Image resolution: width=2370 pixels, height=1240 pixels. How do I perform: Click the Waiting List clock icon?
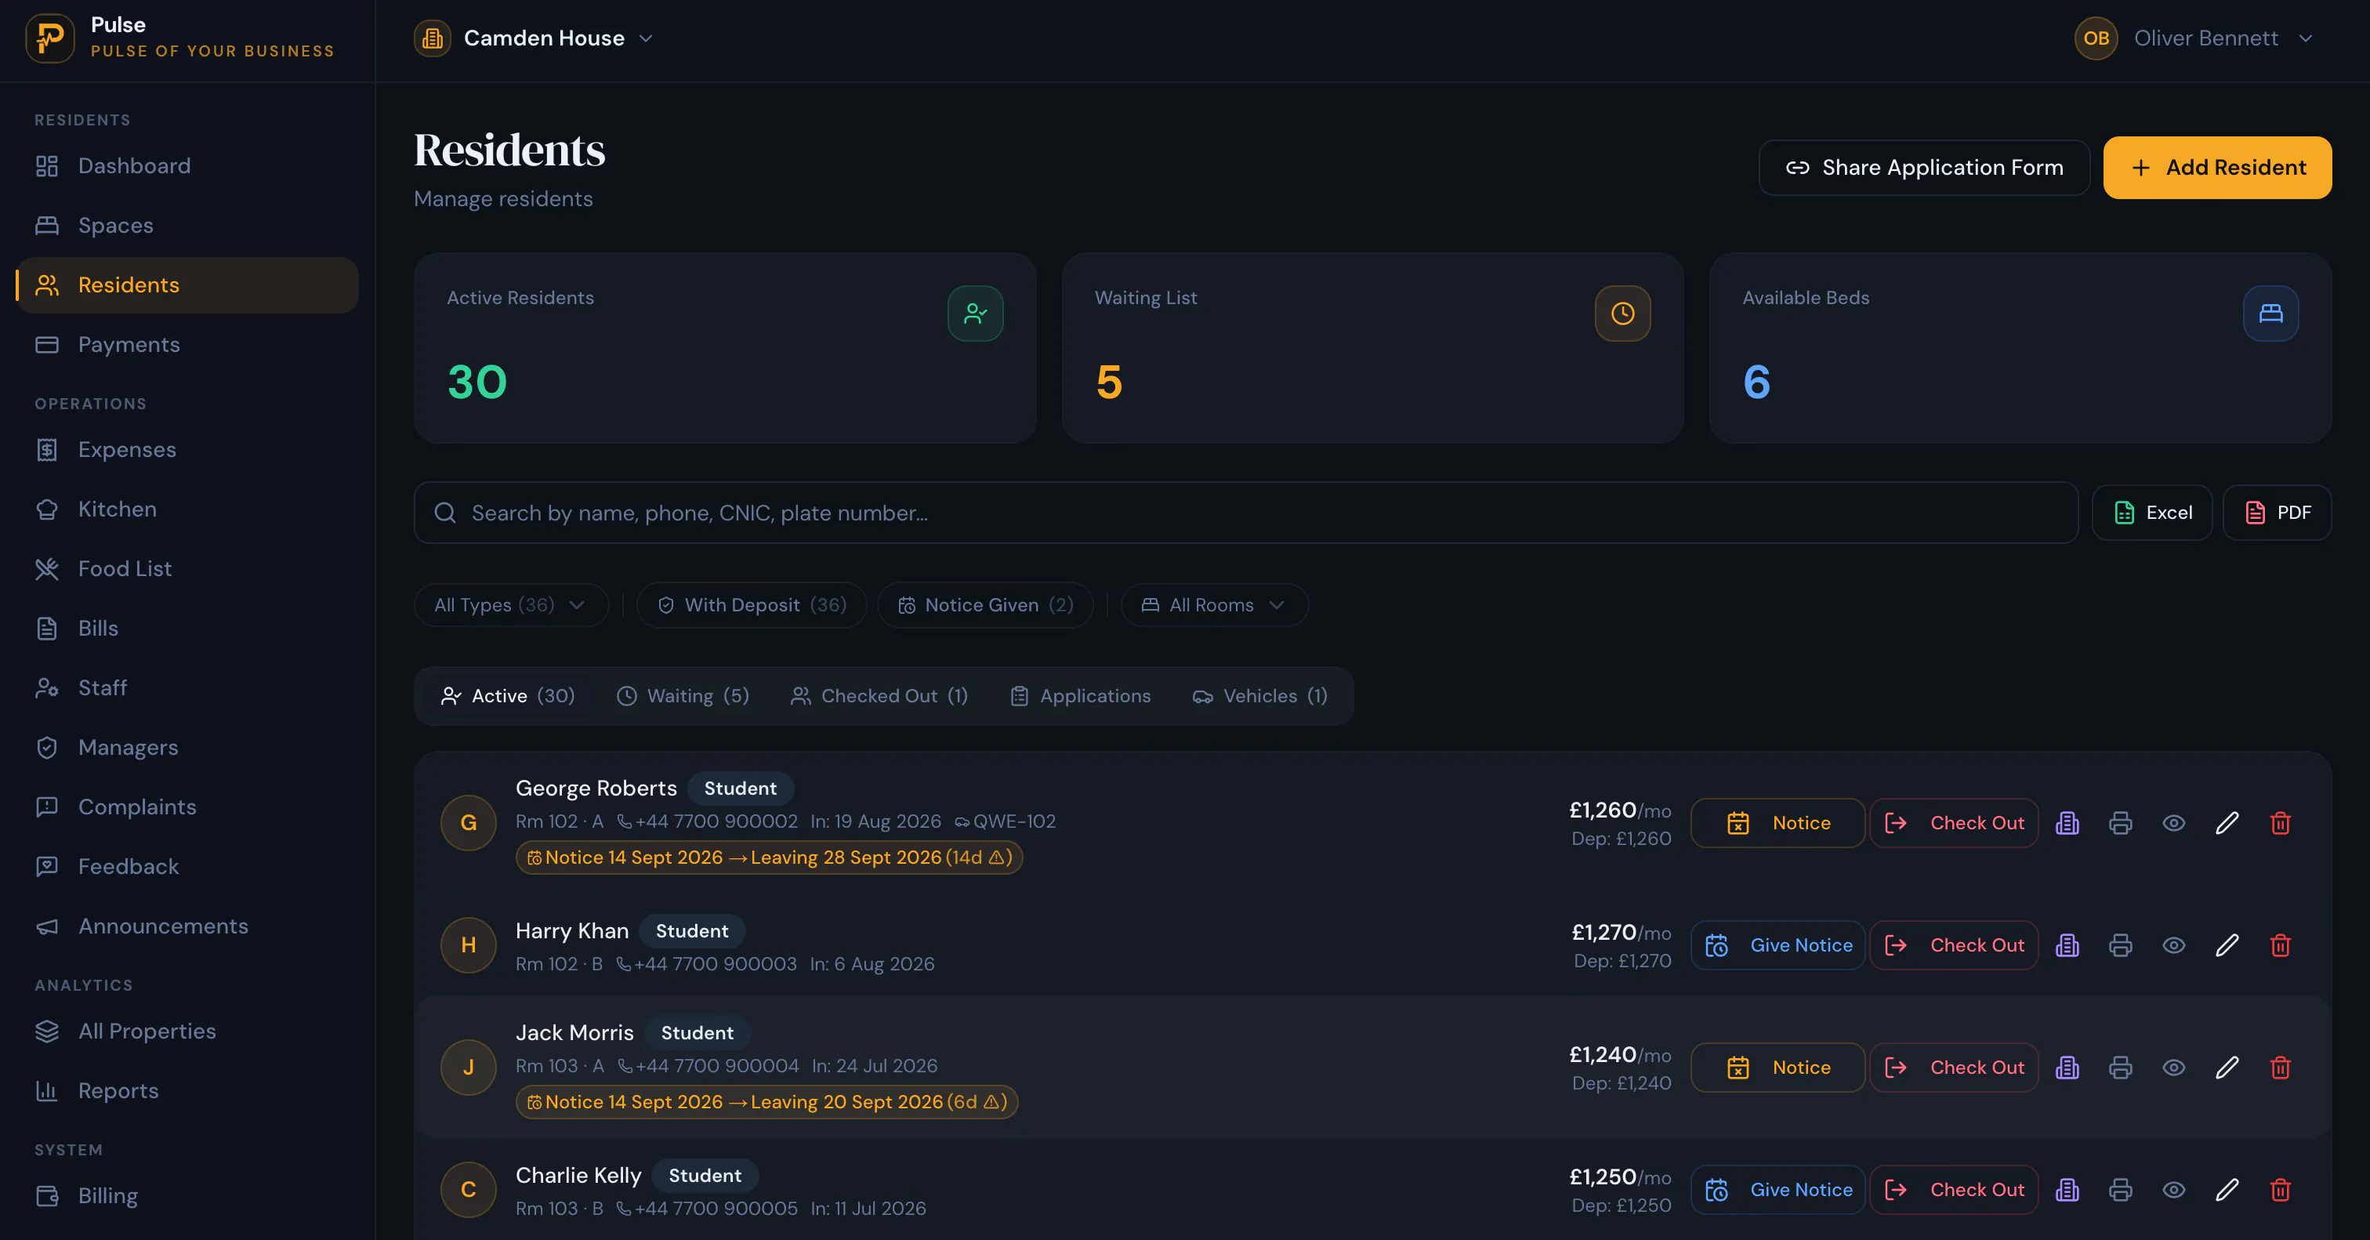1622,314
